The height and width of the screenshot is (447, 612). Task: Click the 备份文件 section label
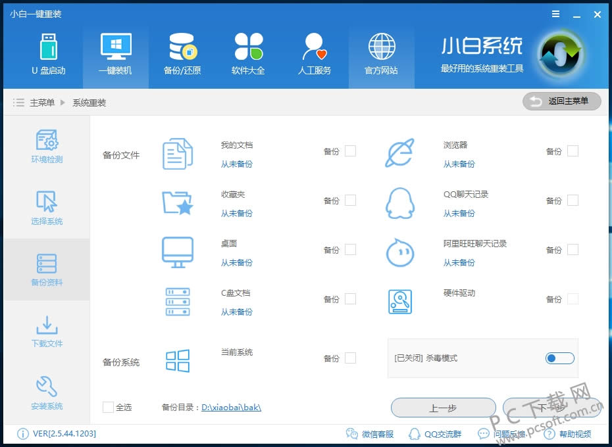click(121, 155)
